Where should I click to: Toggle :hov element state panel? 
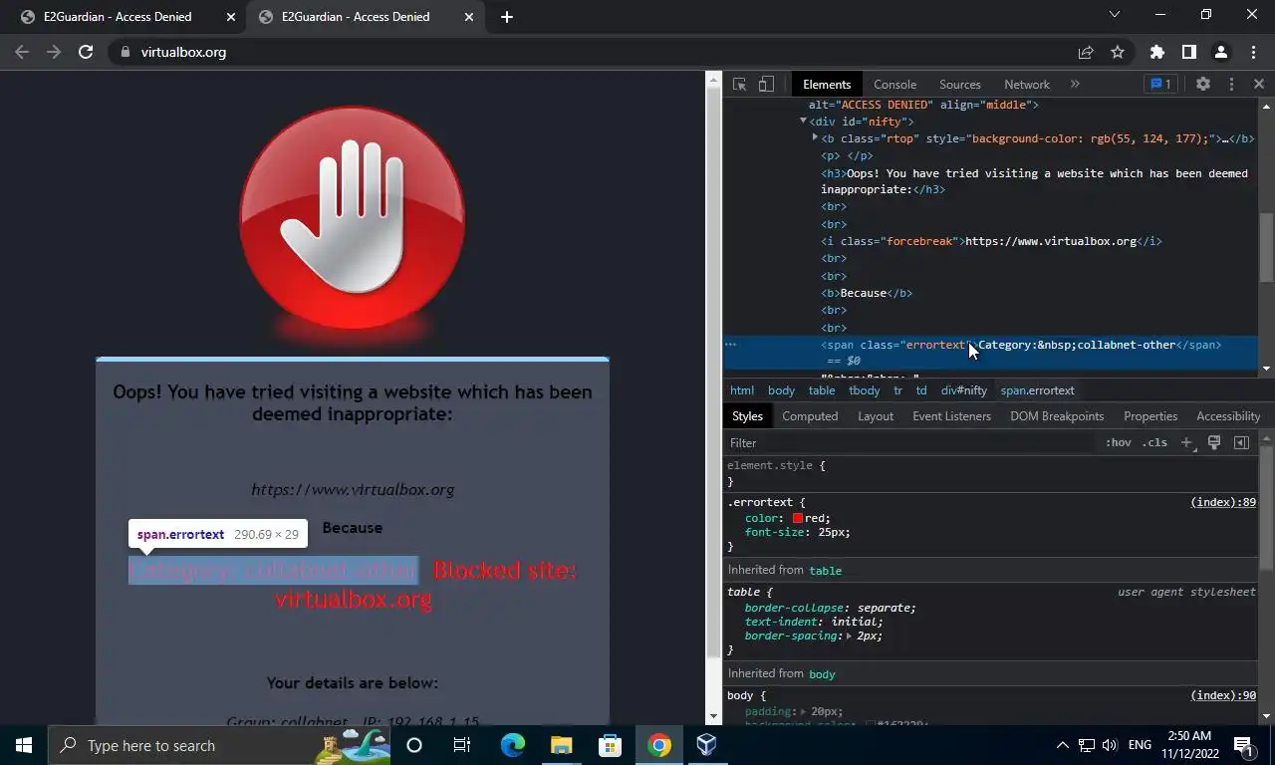[x=1118, y=443]
